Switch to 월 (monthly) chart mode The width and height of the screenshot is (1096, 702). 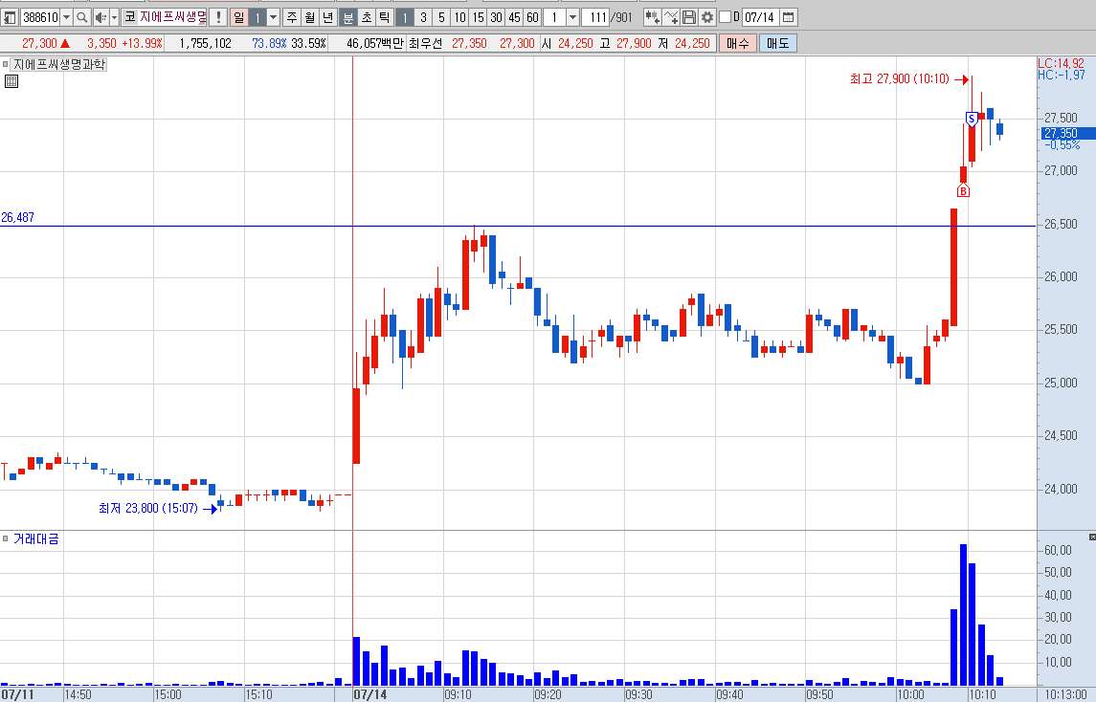coord(310,17)
